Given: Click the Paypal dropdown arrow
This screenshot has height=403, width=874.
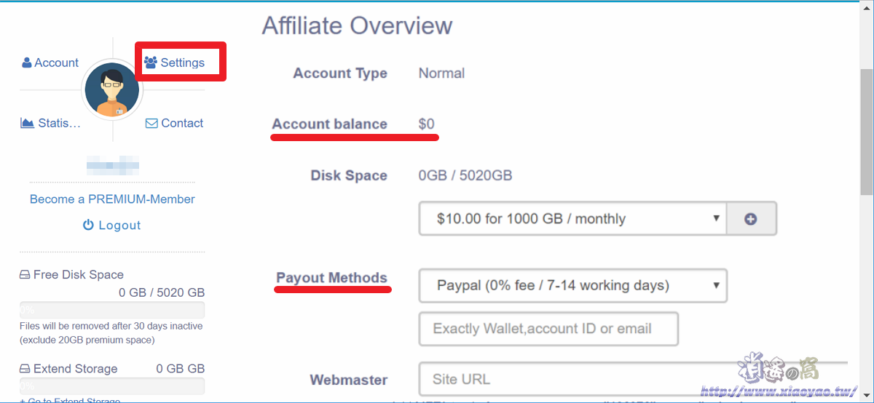Looking at the screenshot, I should coord(716,285).
